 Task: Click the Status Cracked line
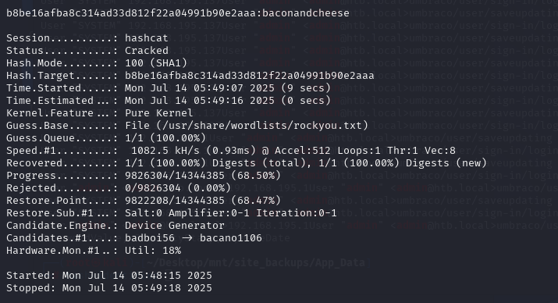pyautogui.click(x=87, y=51)
